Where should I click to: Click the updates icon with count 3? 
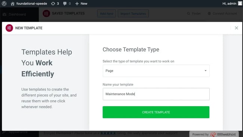coord(55,4)
